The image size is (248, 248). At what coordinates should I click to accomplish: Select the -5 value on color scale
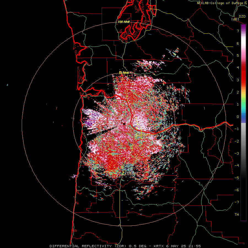click(x=237, y=178)
